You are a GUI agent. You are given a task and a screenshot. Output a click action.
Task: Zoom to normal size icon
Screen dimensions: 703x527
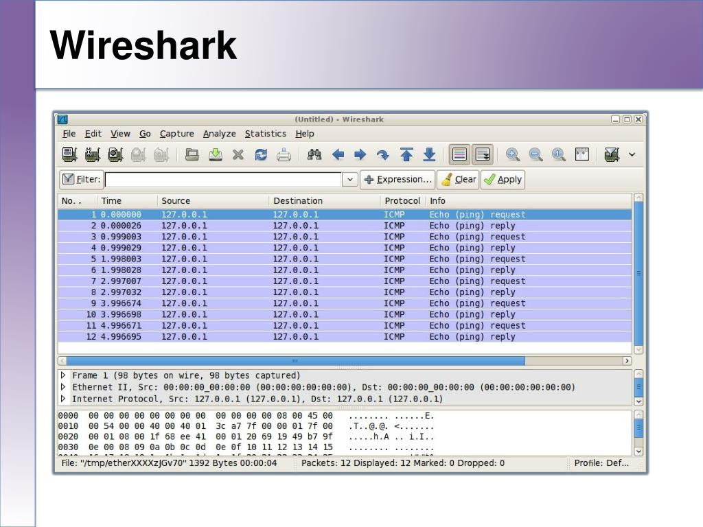click(559, 154)
